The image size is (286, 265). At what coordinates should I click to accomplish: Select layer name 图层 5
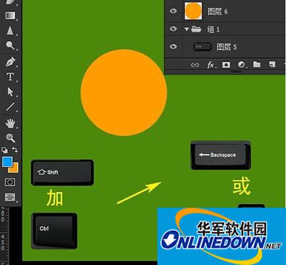pos(227,47)
